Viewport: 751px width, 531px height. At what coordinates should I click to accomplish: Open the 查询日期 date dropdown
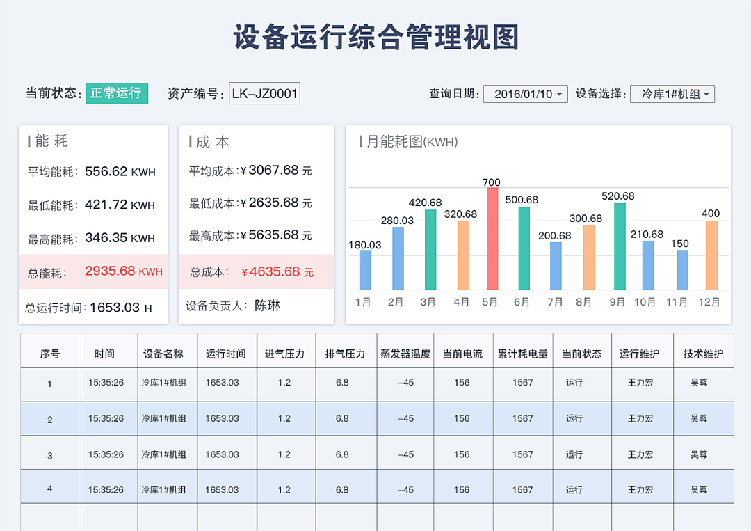pyautogui.click(x=525, y=93)
